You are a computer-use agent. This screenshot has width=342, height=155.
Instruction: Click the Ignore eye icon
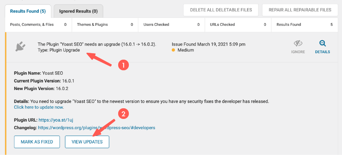click(x=298, y=44)
